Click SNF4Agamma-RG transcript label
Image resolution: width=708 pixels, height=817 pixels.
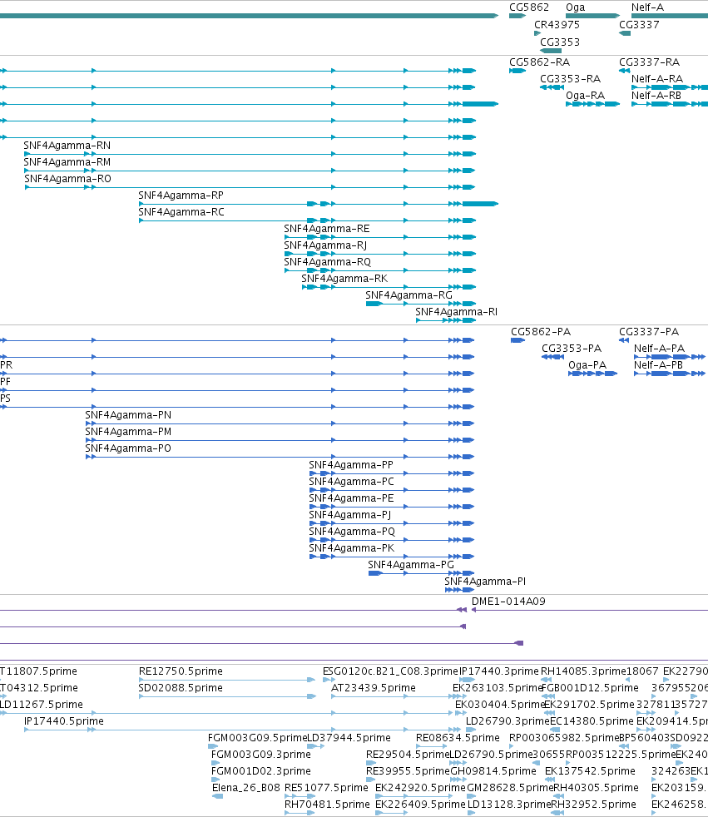(x=408, y=295)
